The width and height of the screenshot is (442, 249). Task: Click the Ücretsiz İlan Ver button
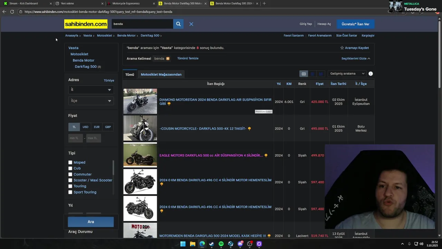coord(355,24)
